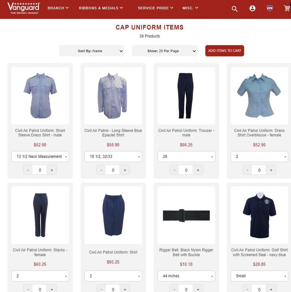Click the Vanguard logo
The height and width of the screenshot is (292, 291).
click(x=23, y=8)
